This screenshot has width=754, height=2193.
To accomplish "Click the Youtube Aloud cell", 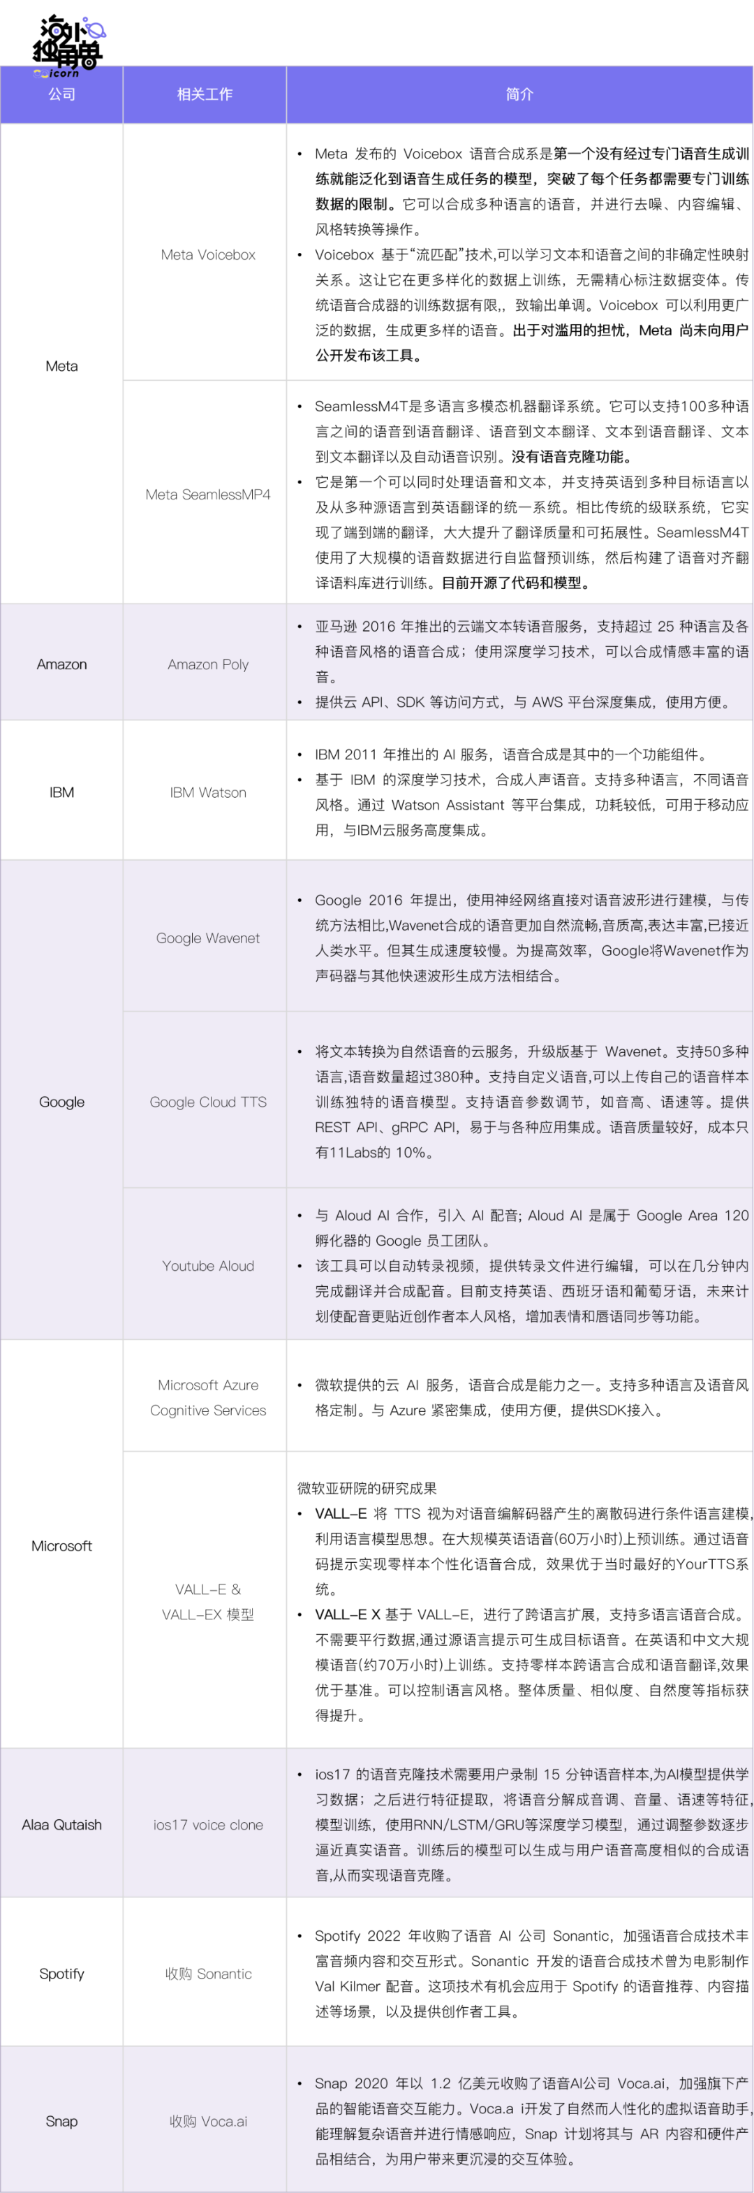I will (x=205, y=1265).
